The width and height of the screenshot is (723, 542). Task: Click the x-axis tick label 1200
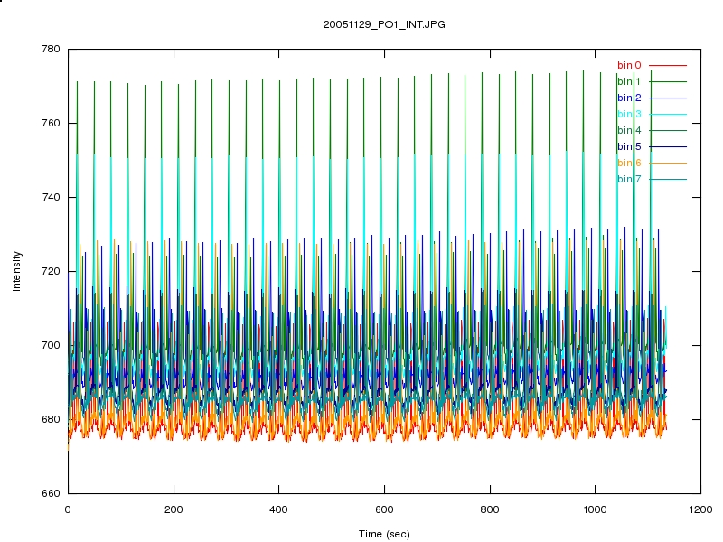[700, 509]
